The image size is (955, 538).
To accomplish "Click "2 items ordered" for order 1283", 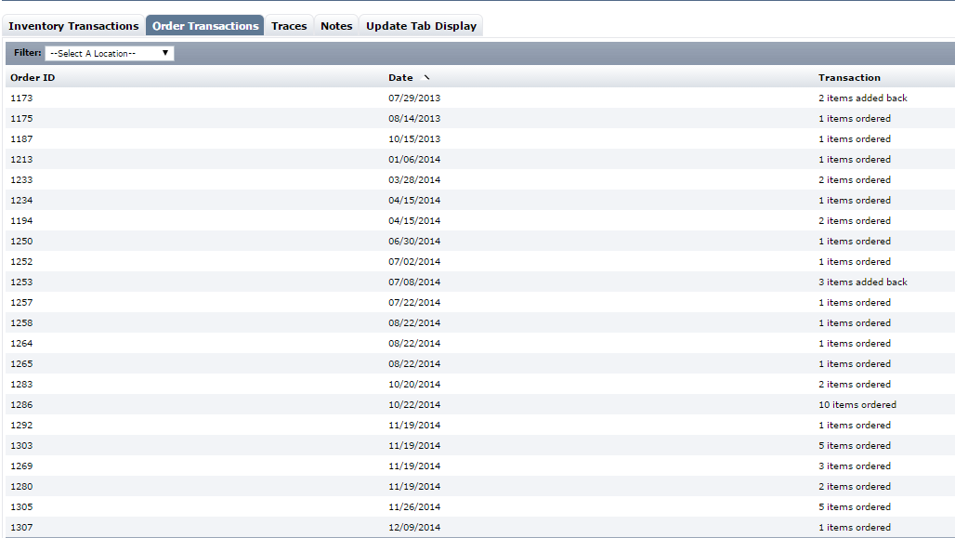I will 855,384.
